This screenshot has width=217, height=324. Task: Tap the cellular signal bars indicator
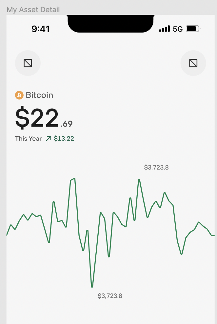pos(164,29)
